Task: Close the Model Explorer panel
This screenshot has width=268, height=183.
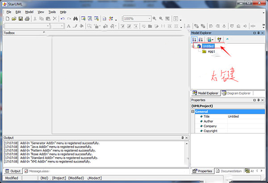Action: (263, 33)
